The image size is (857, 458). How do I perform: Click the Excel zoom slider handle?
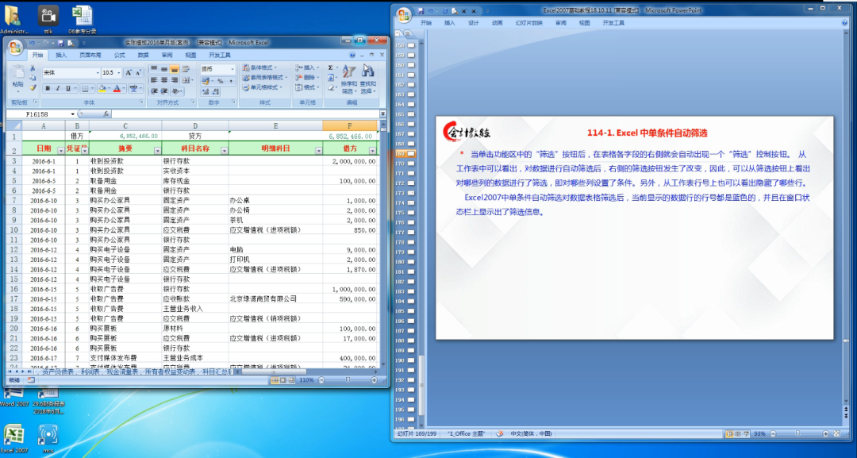(x=348, y=380)
